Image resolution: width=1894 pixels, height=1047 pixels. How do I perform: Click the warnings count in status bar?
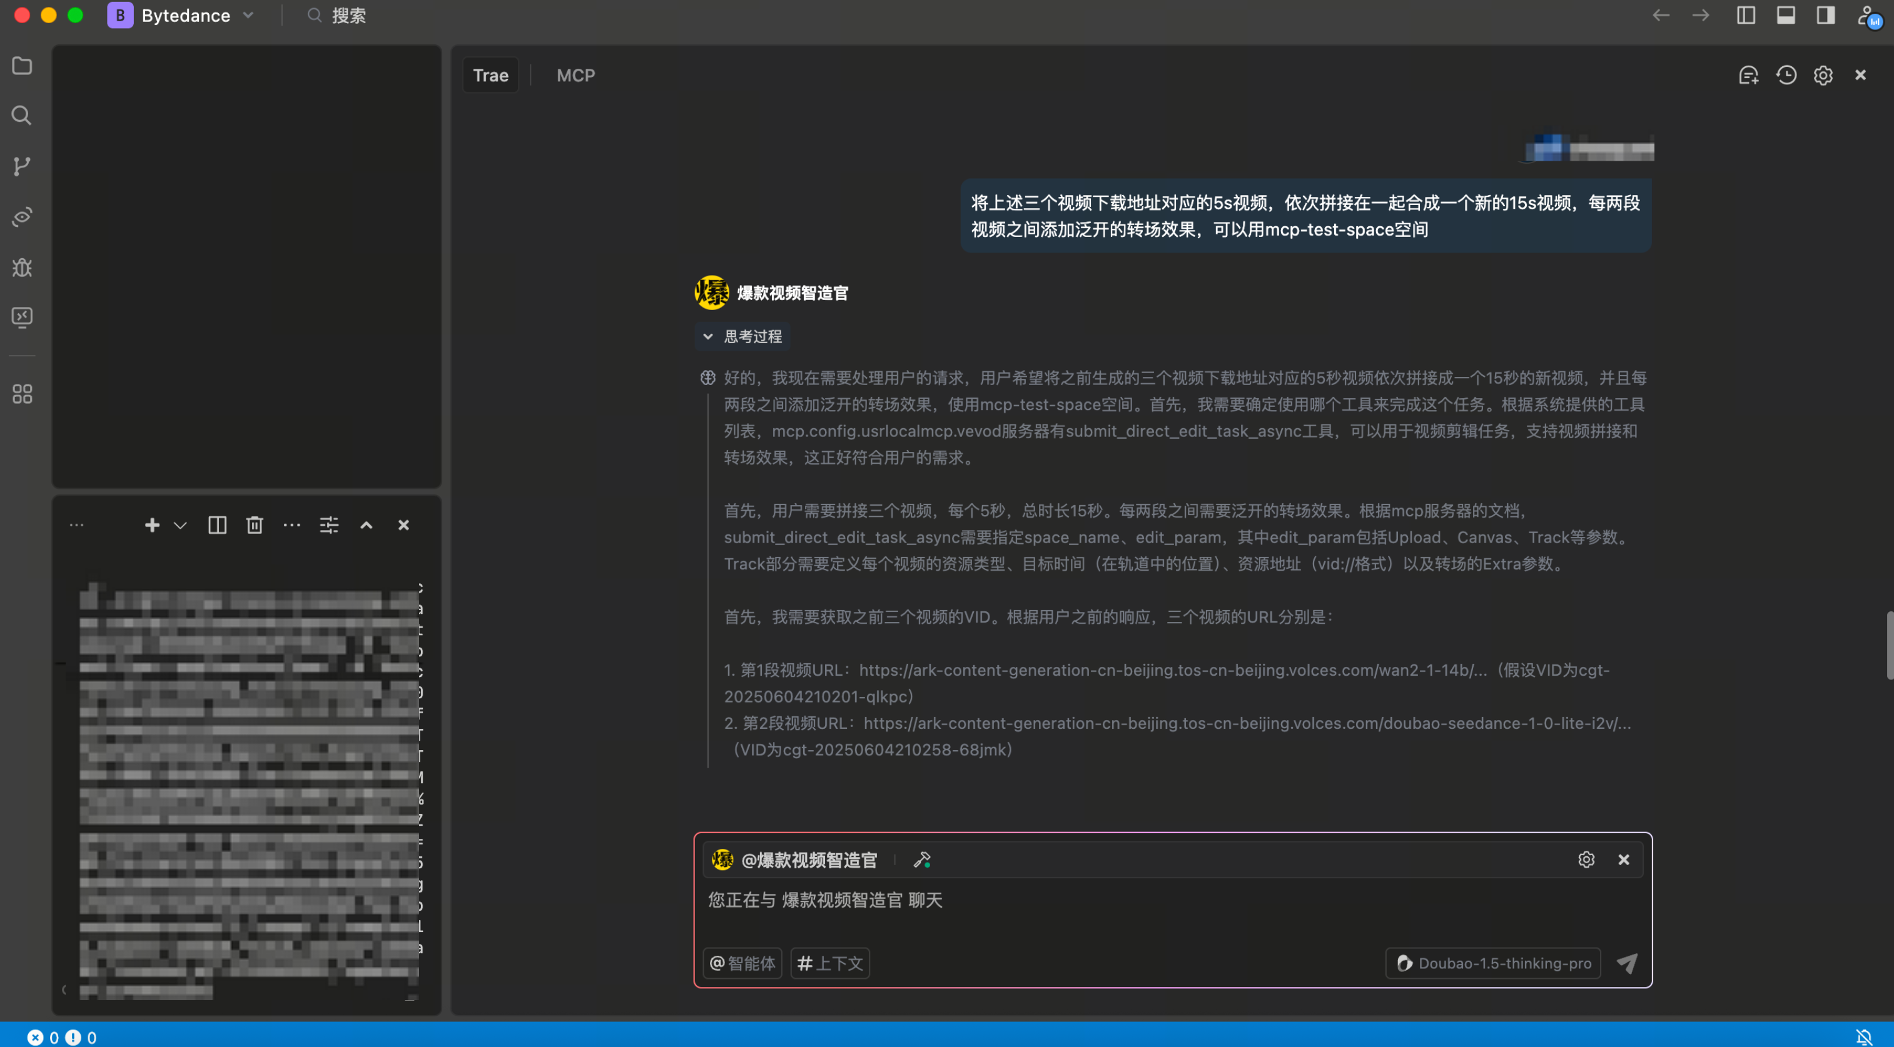[x=81, y=1037]
